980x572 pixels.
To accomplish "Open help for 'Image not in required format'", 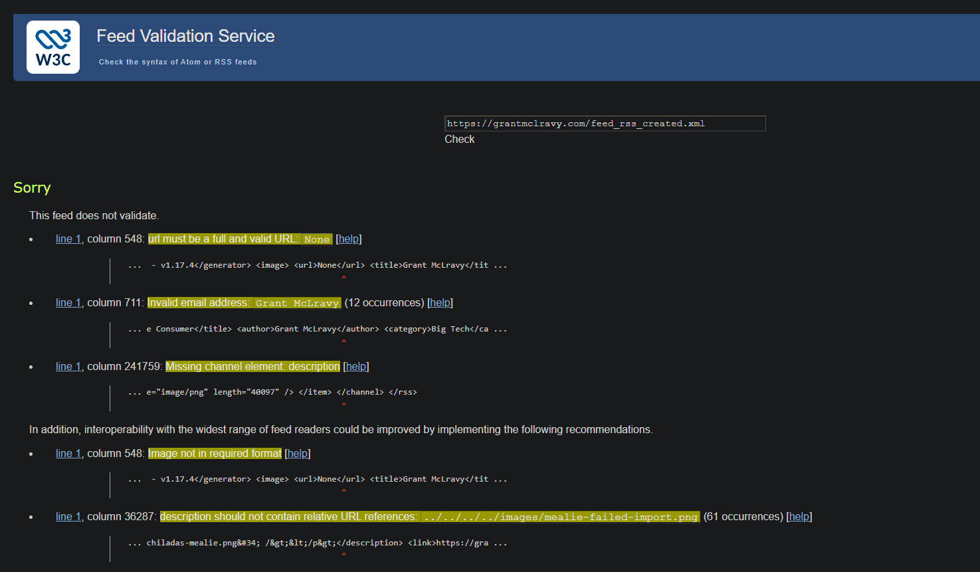I will click(298, 454).
